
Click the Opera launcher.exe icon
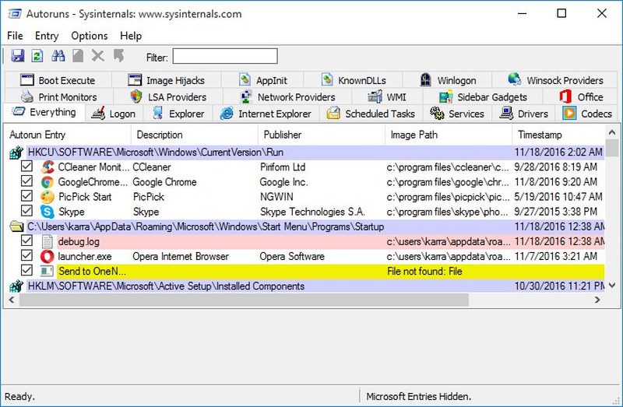click(x=48, y=257)
